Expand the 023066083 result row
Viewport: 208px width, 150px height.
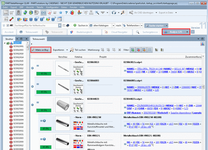pyautogui.click(x=32, y=86)
